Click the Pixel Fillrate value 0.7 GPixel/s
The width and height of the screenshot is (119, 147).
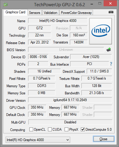point(42,78)
